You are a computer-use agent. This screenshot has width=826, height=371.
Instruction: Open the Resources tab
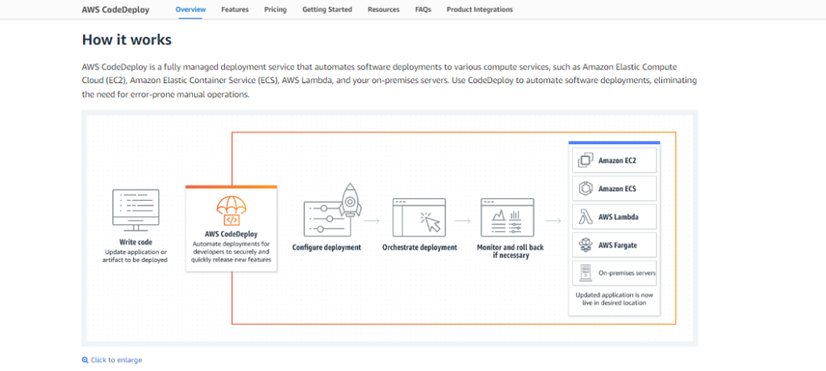383,10
